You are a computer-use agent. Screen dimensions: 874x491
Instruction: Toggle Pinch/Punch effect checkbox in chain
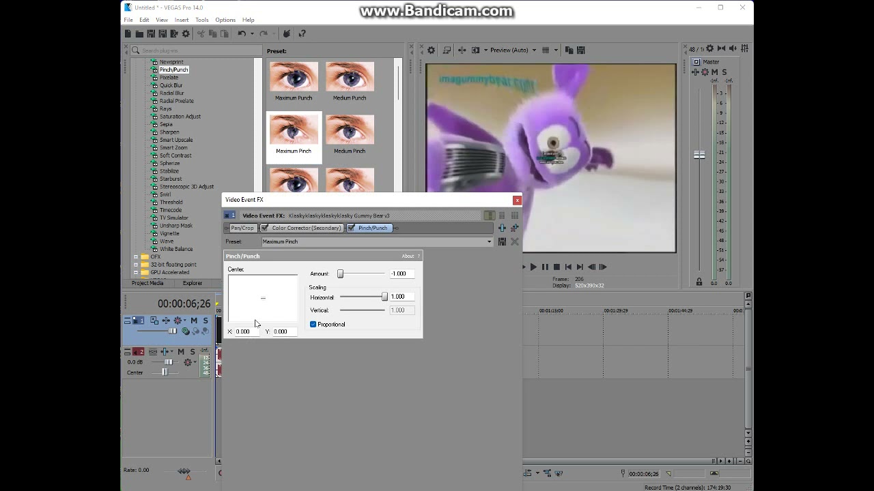(351, 228)
